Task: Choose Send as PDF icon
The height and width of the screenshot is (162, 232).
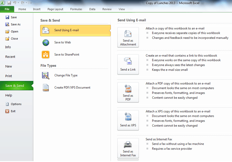Action: (128, 92)
